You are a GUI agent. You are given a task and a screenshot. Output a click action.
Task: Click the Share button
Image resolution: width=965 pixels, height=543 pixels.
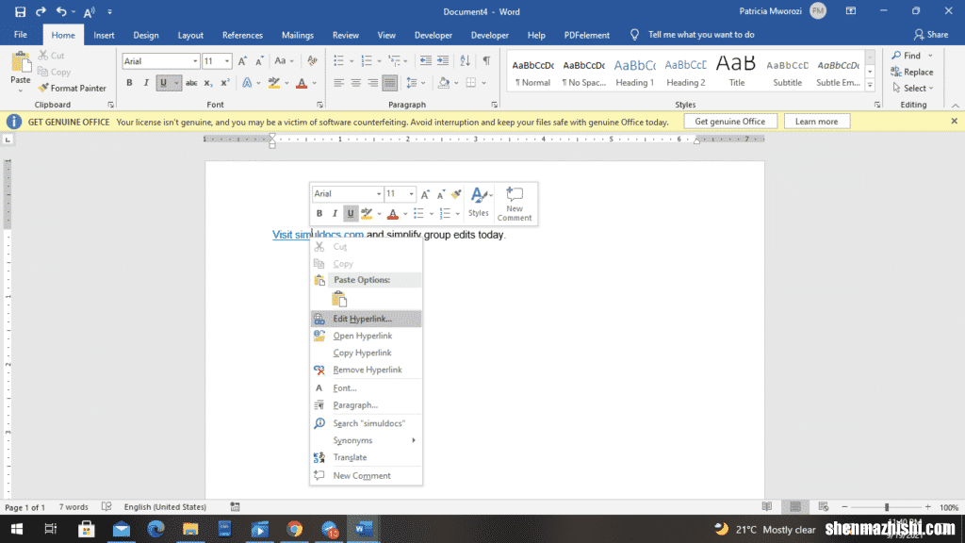[930, 35]
